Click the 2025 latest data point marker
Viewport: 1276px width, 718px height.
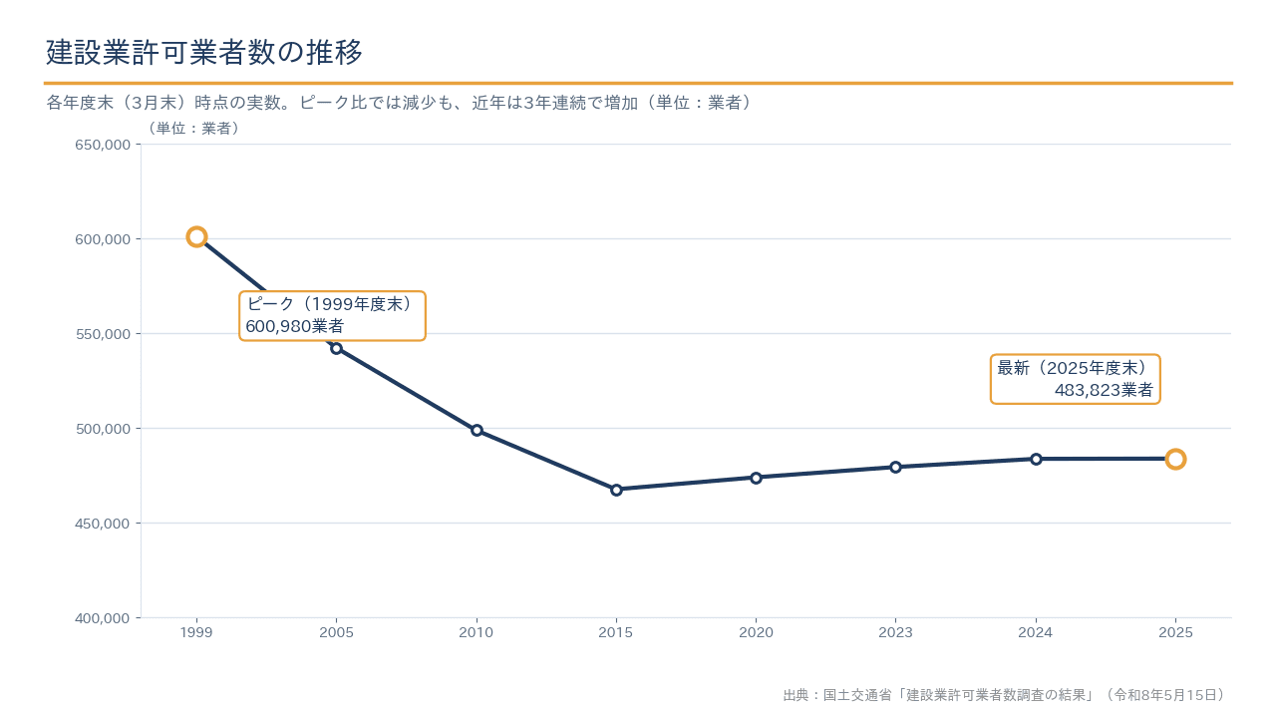(x=1175, y=459)
